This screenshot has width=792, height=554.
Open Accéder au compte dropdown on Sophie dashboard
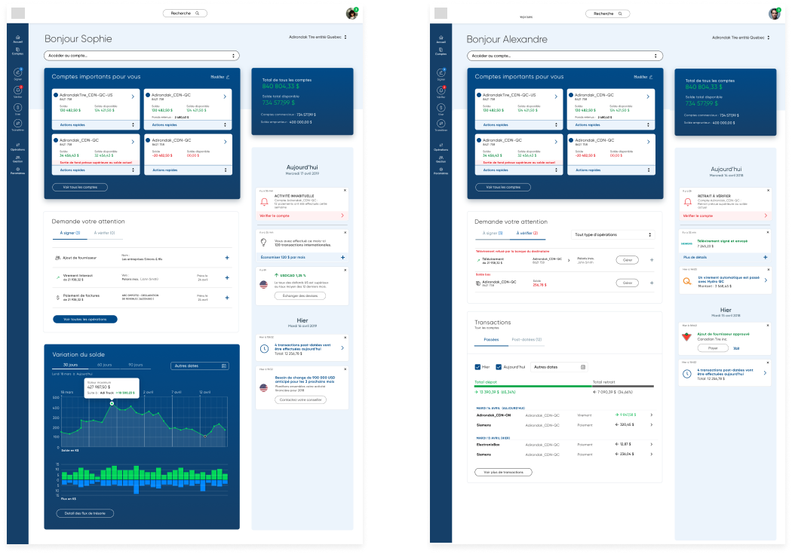point(142,56)
